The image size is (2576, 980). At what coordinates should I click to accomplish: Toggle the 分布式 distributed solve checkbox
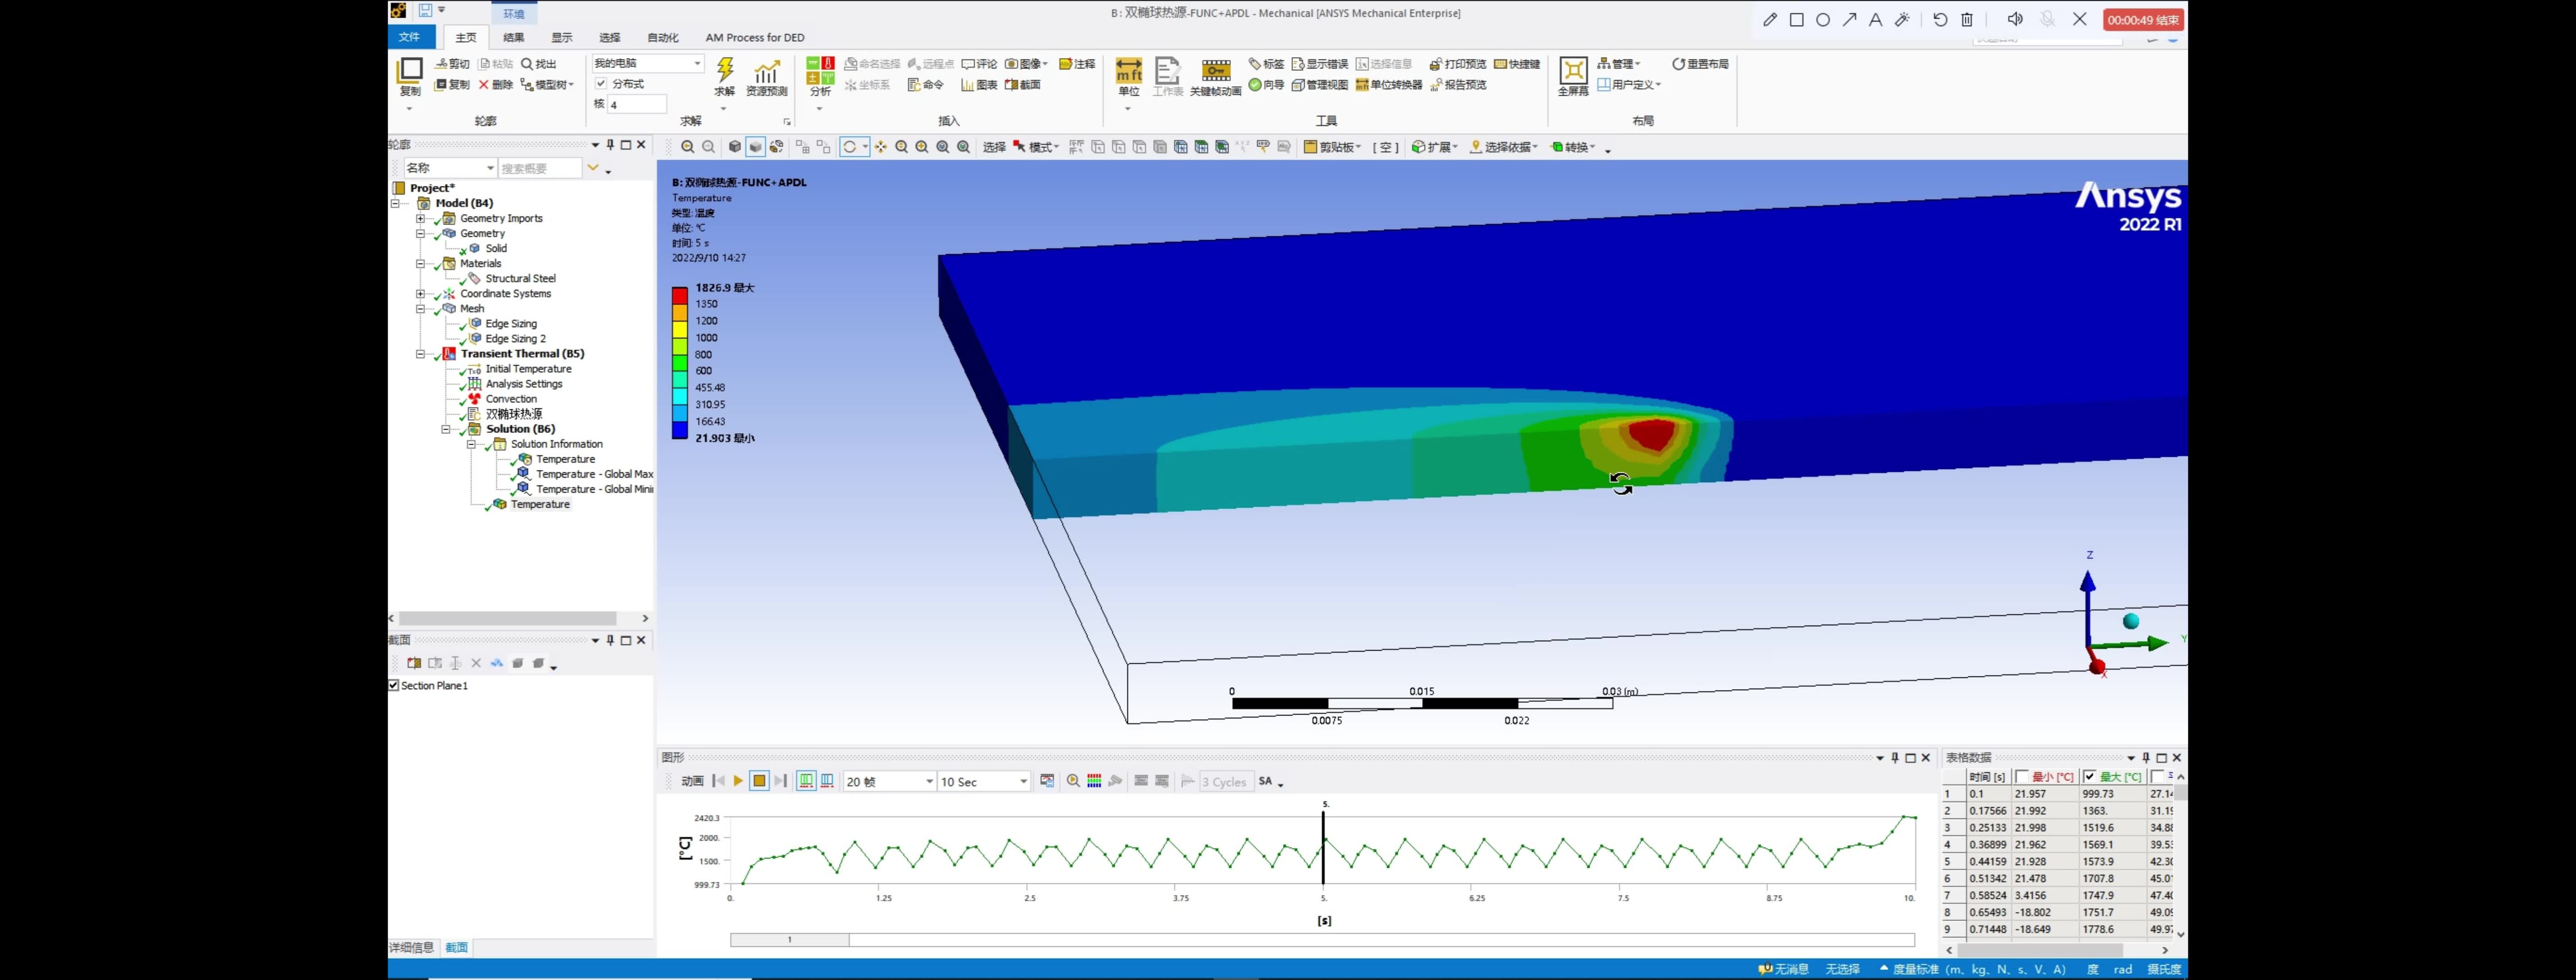click(x=601, y=84)
